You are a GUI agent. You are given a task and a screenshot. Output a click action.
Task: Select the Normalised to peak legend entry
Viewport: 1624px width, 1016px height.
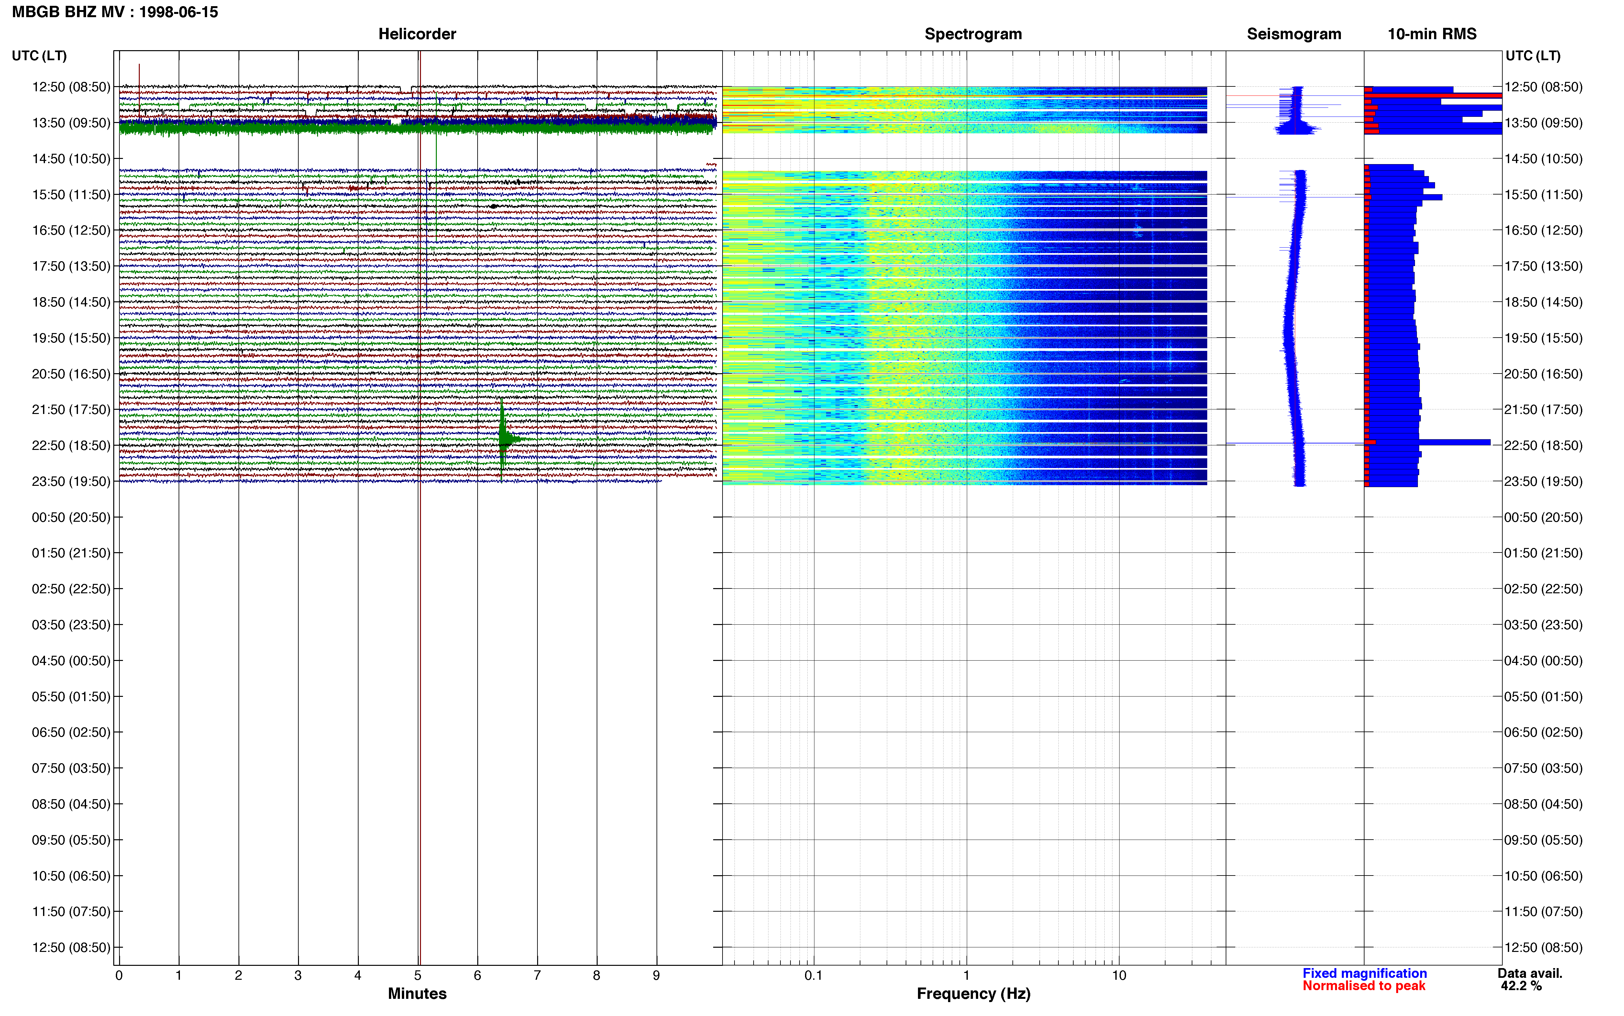tap(1364, 986)
